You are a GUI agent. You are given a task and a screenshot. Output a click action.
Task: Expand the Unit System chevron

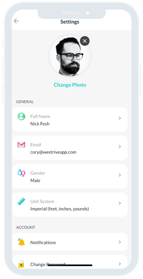(120, 203)
